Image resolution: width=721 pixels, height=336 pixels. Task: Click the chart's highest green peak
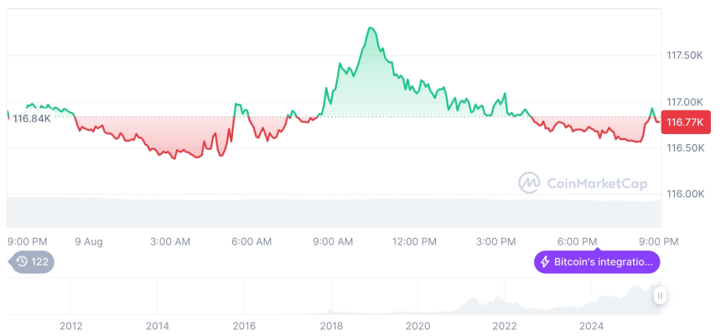pos(371,28)
